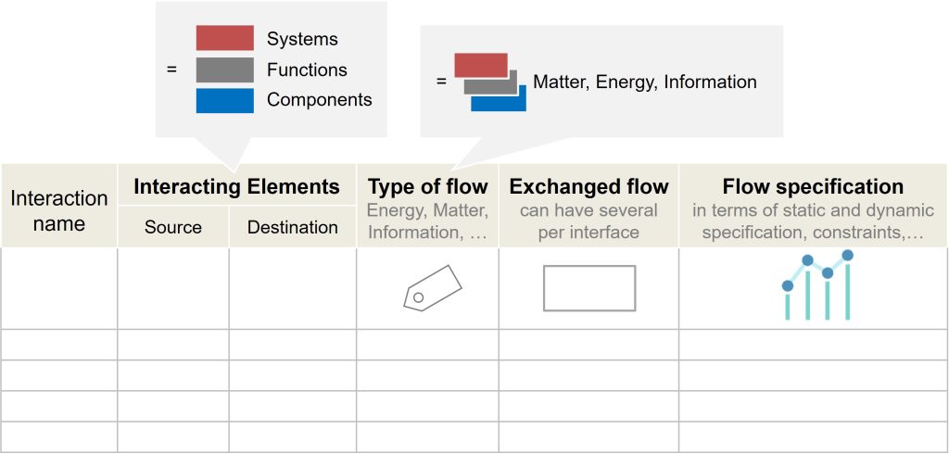949x454 pixels.
Task: Click the Flow specification column header
Action: click(x=813, y=186)
